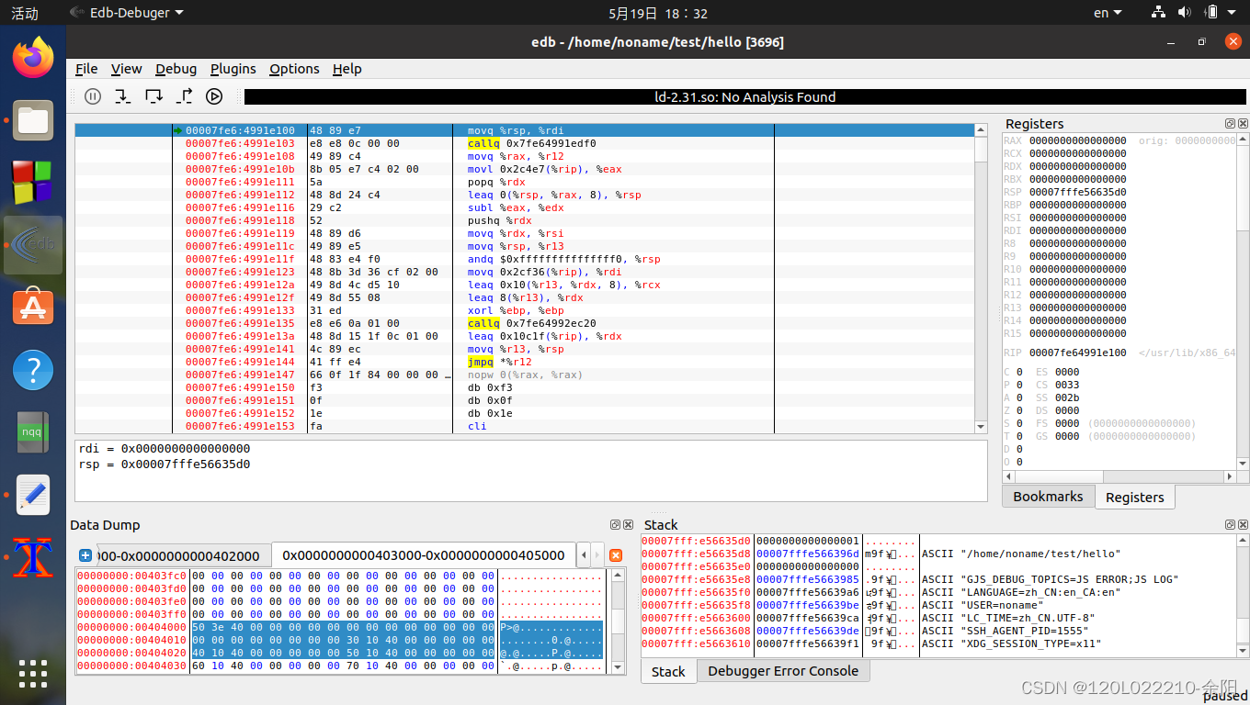The image size is (1250, 705).
Task: Open the battery status indicator
Action: coord(1211,13)
